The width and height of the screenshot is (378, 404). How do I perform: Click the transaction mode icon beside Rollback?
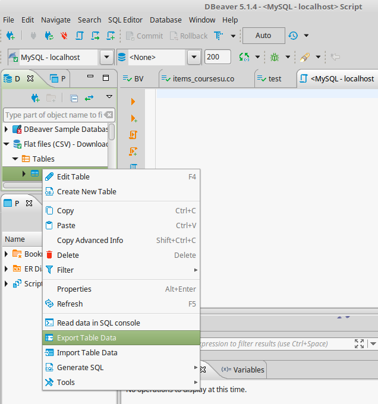[219, 36]
